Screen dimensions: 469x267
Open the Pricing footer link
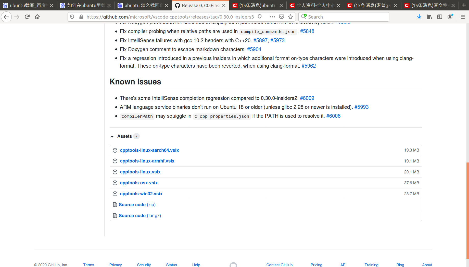pos(316,265)
